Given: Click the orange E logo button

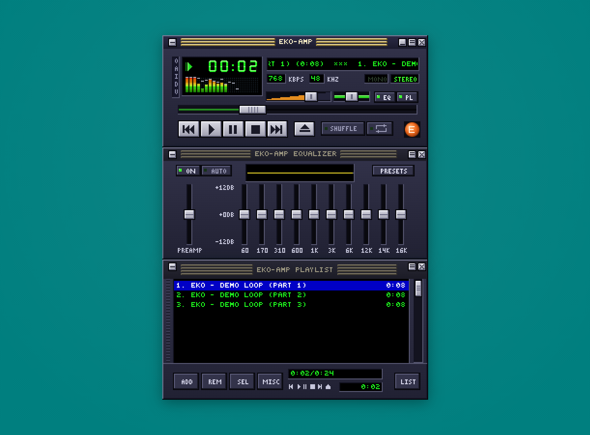Looking at the screenshot, I should [412, 130].
